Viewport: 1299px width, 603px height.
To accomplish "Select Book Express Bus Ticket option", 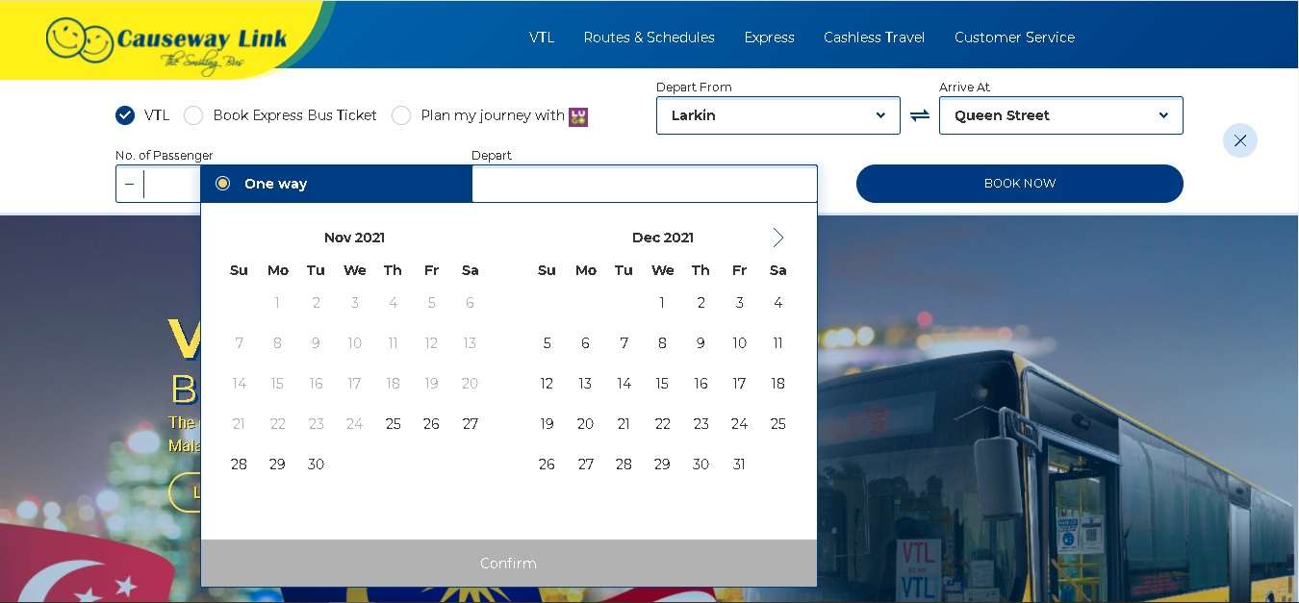I will (x=193, y=115).
